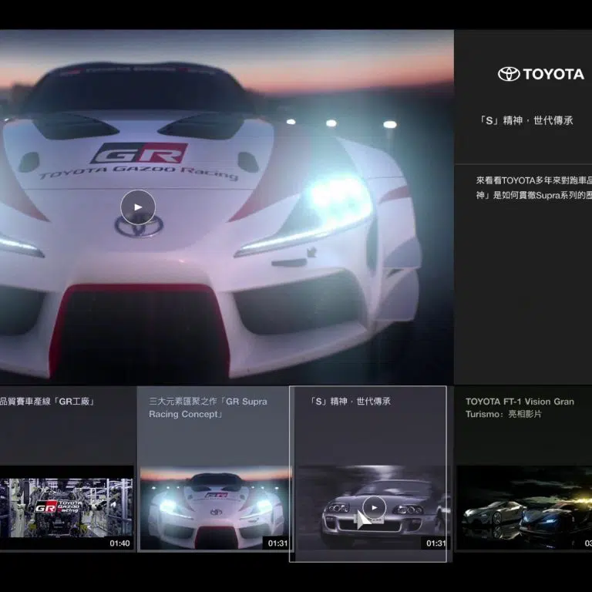Click 「GR Supra Racing Concept」 card title
592x592 pixels.
coord(208,408)
